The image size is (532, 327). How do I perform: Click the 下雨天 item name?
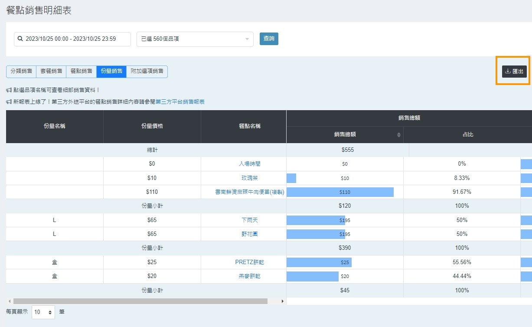coord(250,220)
